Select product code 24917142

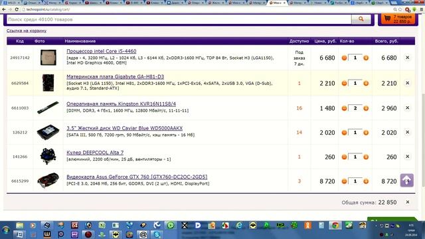click(x=20, y=58)
